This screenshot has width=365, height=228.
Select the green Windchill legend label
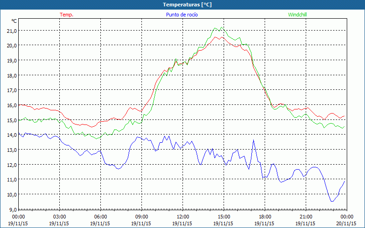click(x=297, y=15)
